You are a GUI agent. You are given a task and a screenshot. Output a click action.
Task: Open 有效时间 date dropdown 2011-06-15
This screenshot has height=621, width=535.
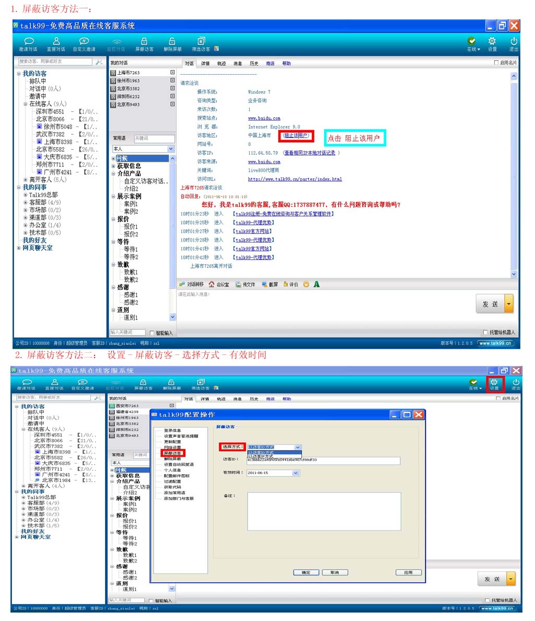pyautogui.click(x=296, y=473)
